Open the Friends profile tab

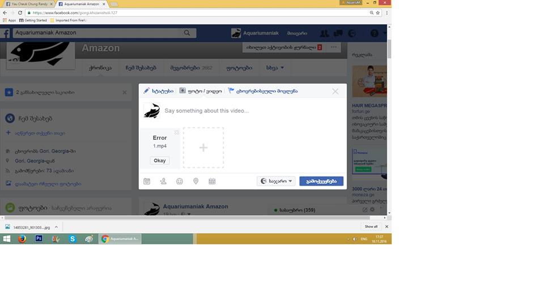coord(191,68)
